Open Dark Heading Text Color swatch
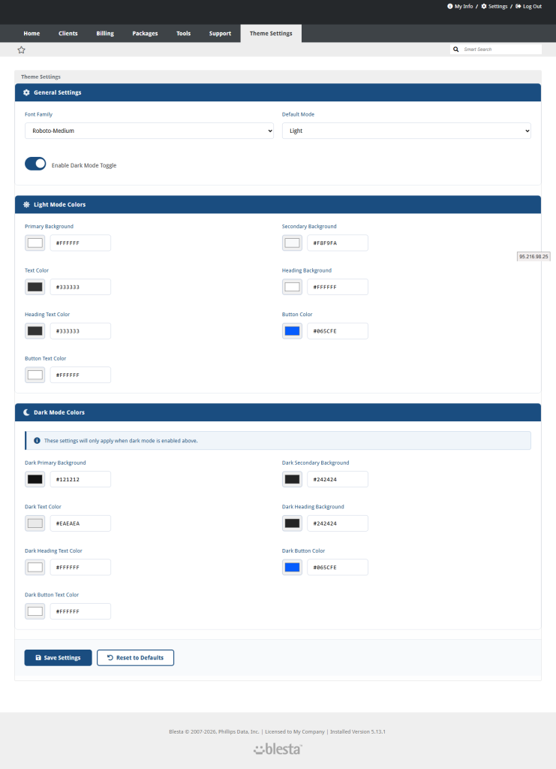 35,568
